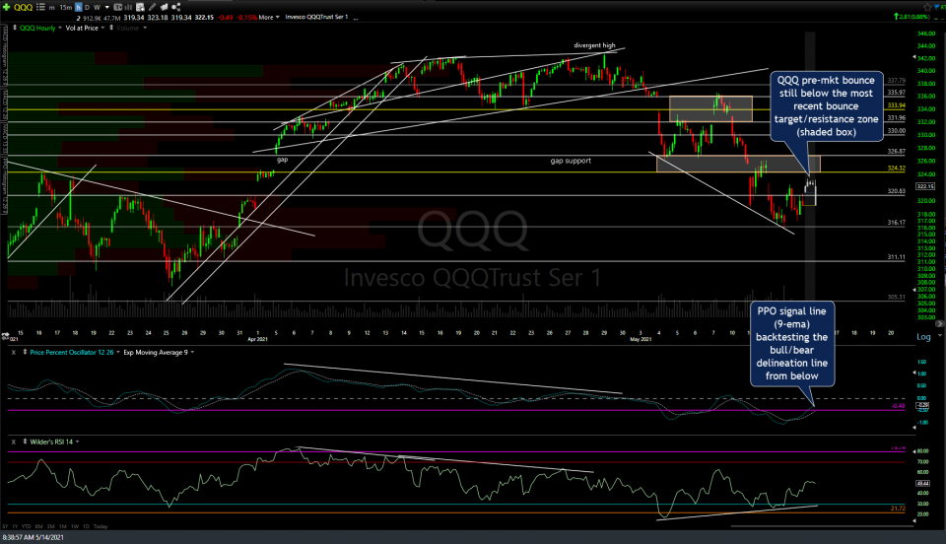
Task: Select the 1W time span
Action: pos(75,526)
